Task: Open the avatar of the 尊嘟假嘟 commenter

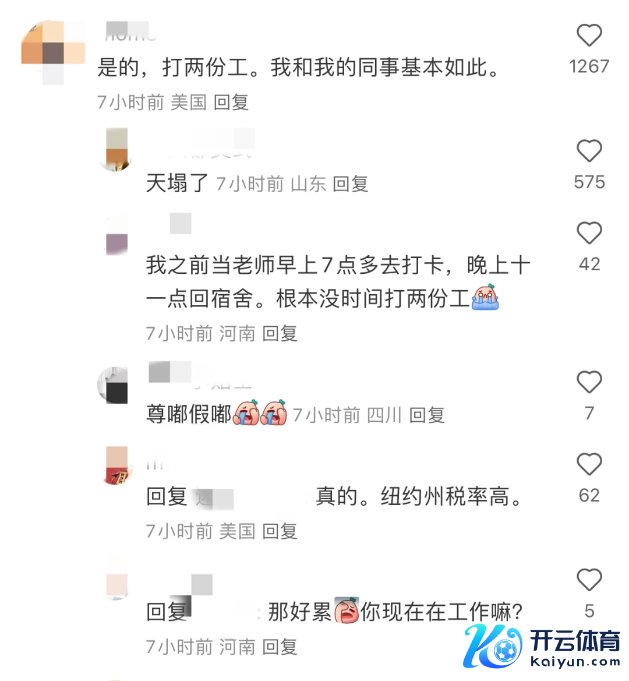Action: point(114,385)
